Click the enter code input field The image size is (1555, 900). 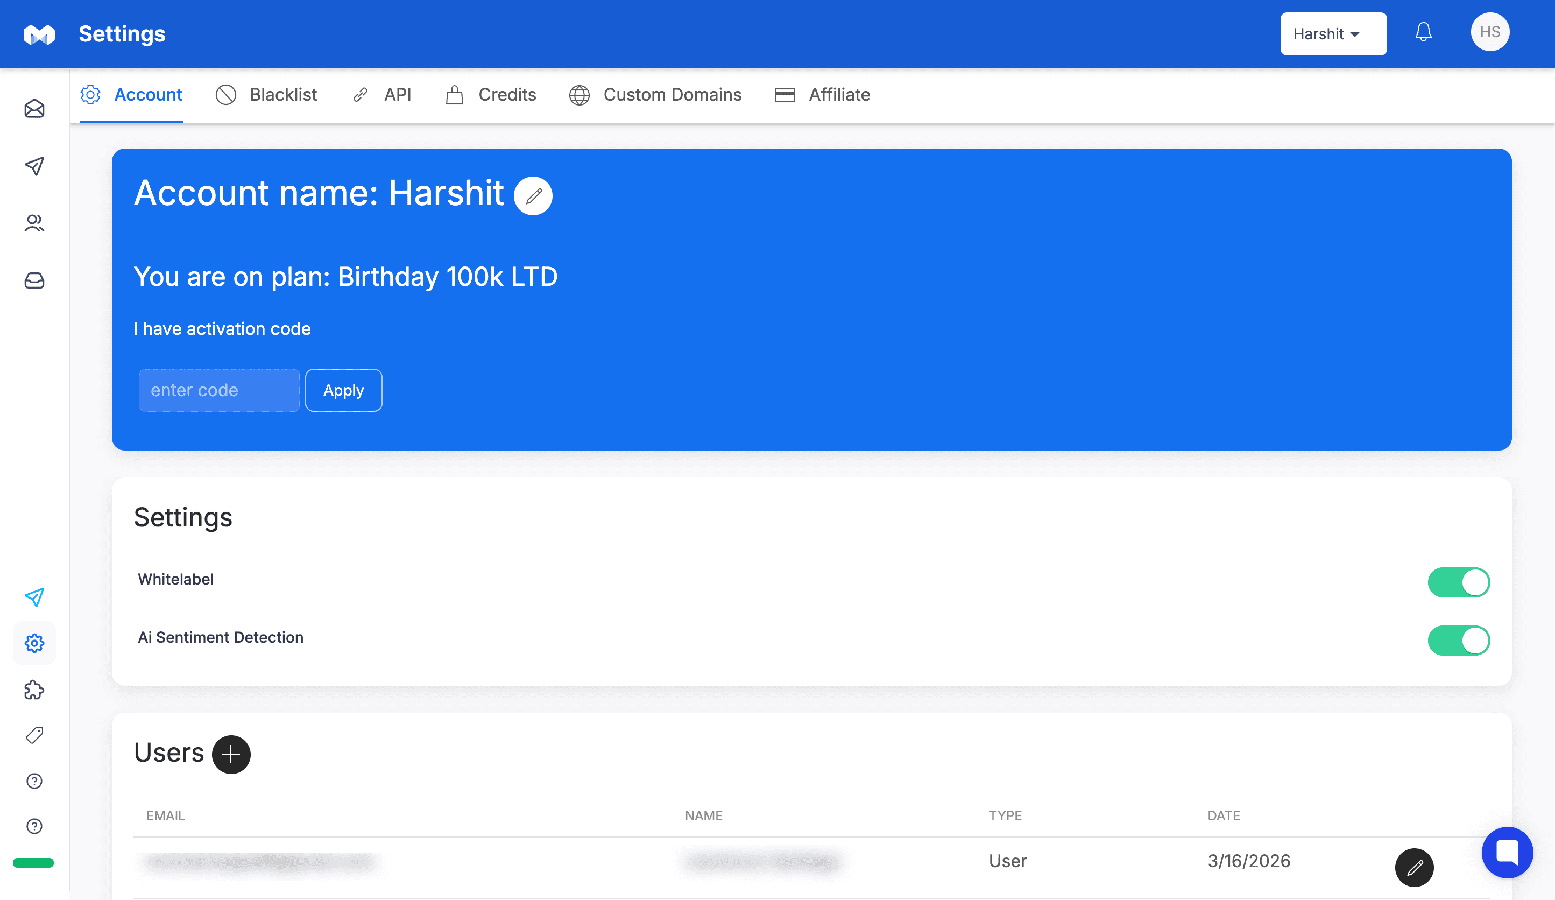point(219,390)
